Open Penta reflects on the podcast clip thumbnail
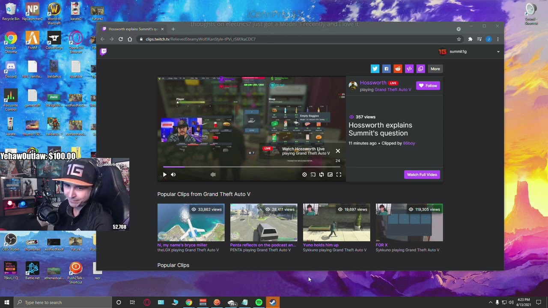Image resolution: width=548 pixels, height=308 pixels. coord(264,222)
